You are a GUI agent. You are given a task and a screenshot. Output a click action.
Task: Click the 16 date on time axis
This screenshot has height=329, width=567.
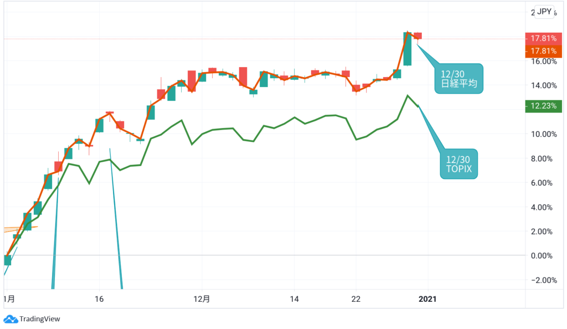click(99, 299)
